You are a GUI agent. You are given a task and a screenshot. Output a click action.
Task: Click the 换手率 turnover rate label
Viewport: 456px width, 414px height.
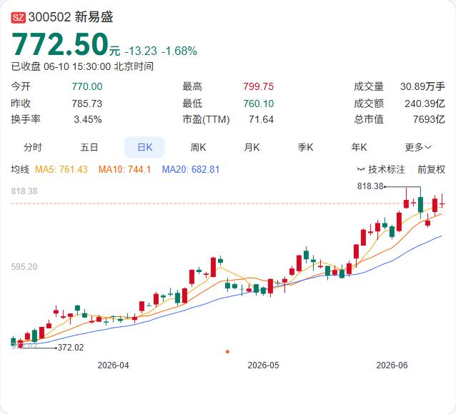tap(26, 119)
